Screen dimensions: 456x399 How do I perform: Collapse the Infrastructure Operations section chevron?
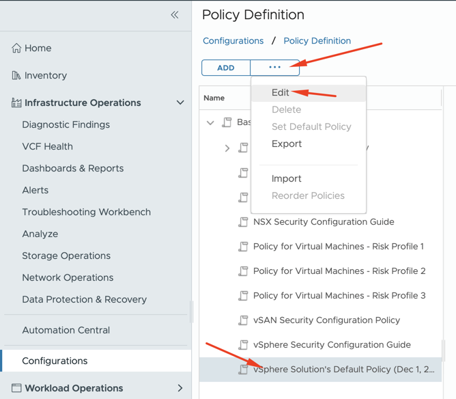[x=180, y=102]
